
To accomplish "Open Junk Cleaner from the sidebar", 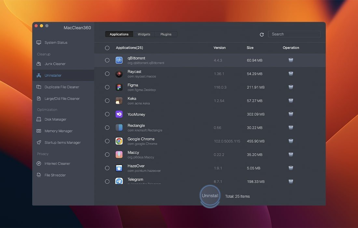I will tap(55, 64).
